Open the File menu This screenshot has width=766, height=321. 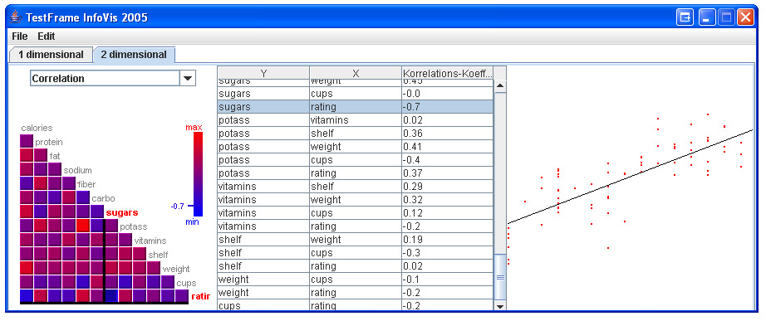20,36
